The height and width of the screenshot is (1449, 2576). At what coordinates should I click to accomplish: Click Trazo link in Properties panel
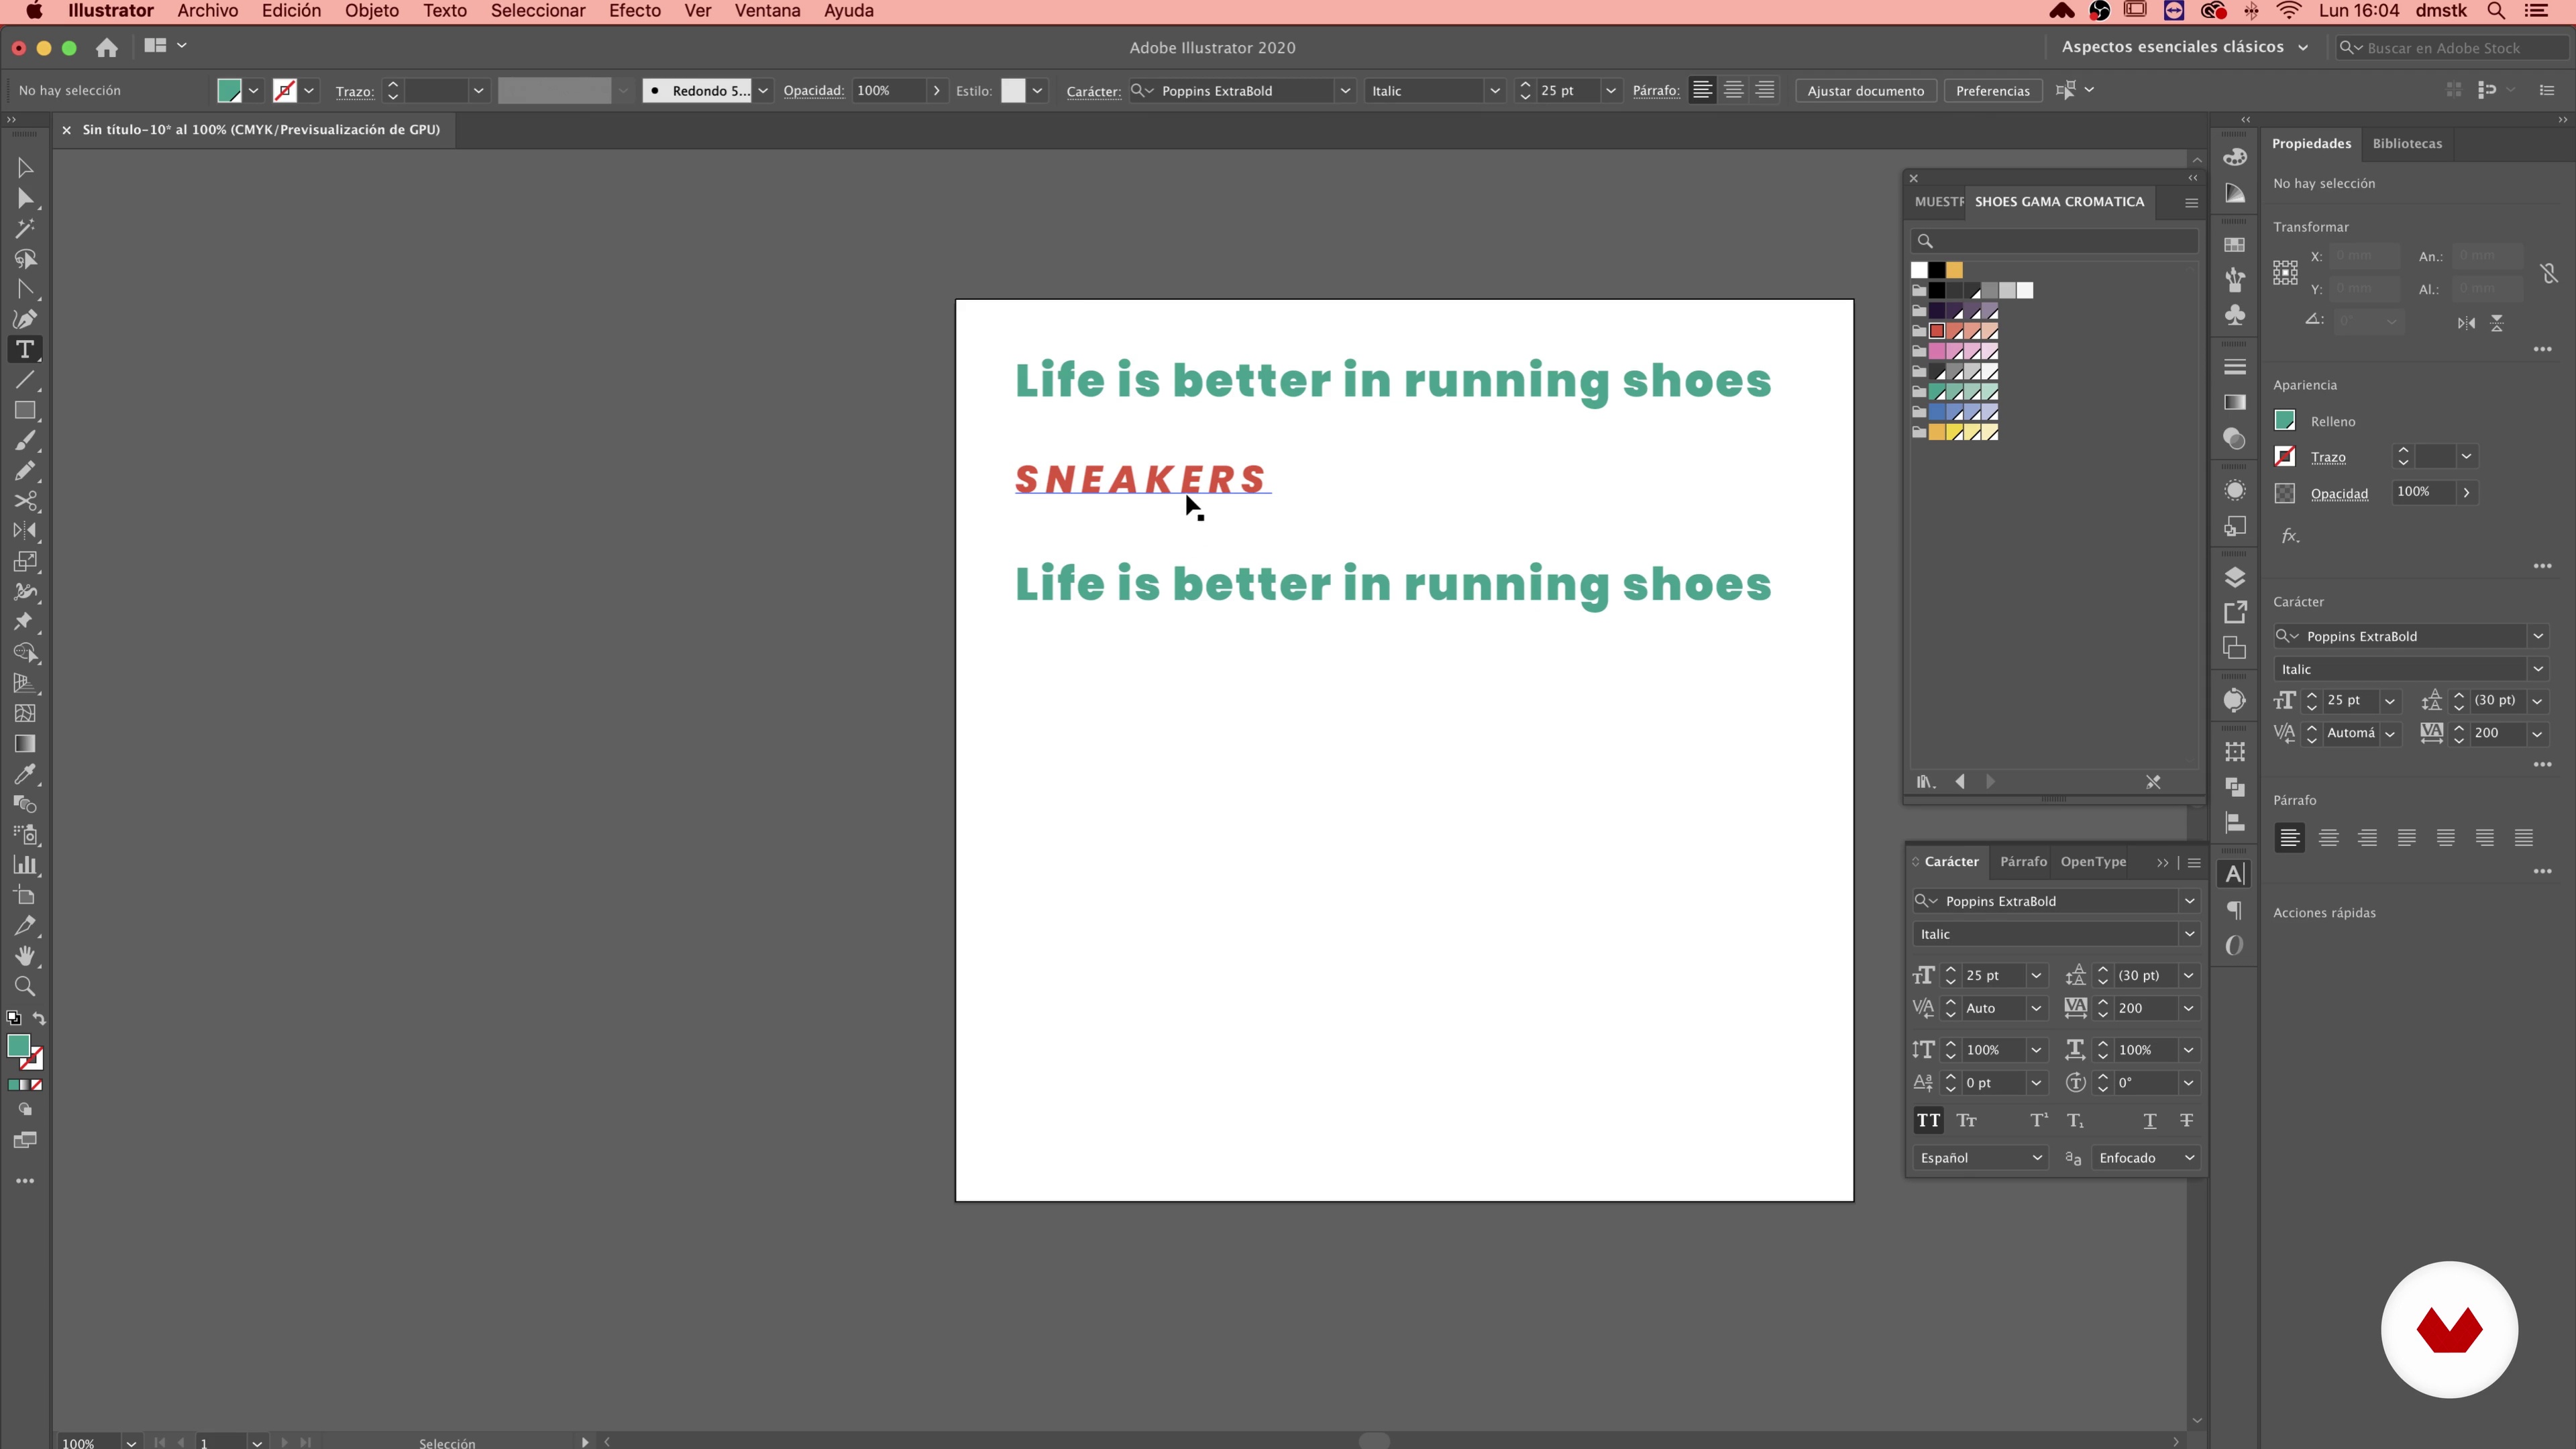pyautogui.click(x=2328, y=457)
